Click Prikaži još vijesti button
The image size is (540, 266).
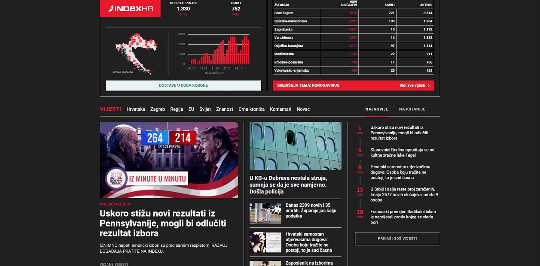[x=397, y=239]
